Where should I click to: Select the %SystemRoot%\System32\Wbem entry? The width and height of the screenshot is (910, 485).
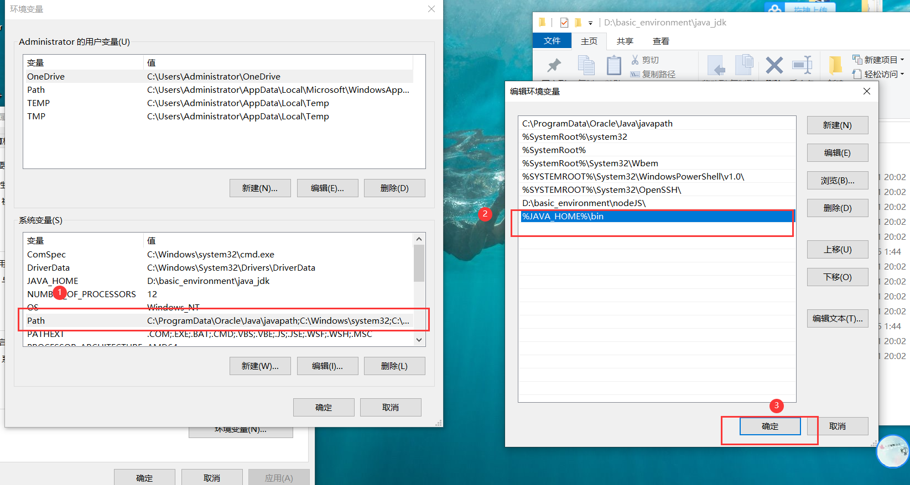pyautogui.click(x=657, y=164)
